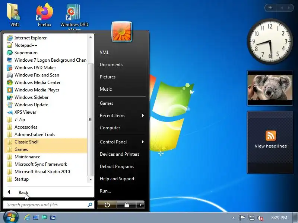Open Internet Explorer from the taskbar
The height and width of the screenshot is (223, 298).
coord(27,217)
